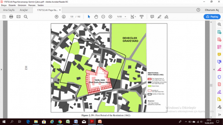This screenshot has height=125, width=223.
Task: Zoom in with the plus button
Action: click(110, 17)
